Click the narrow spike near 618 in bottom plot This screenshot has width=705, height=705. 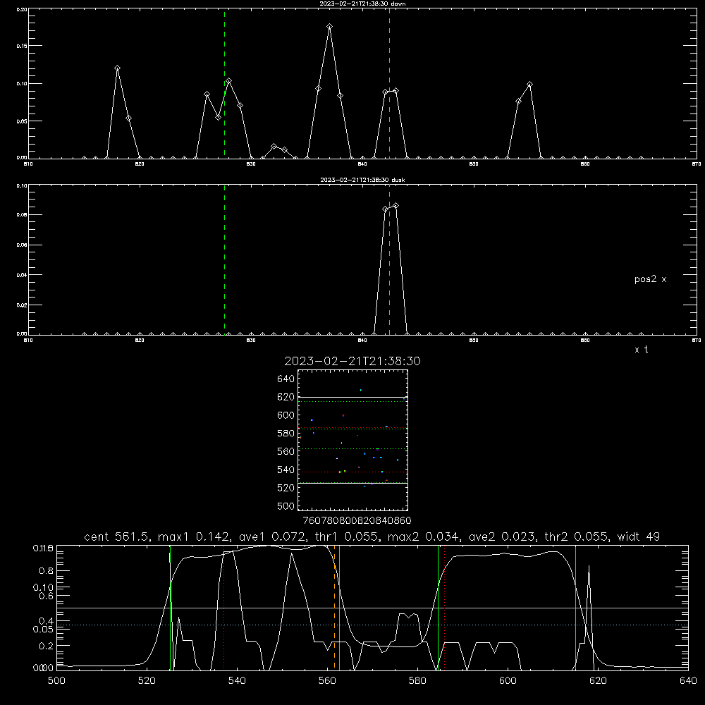[589, 616]
